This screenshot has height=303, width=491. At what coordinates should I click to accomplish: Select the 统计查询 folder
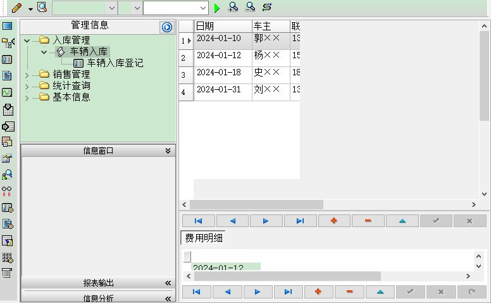click(71, 86)
